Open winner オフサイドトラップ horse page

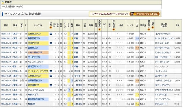(162, 34)
